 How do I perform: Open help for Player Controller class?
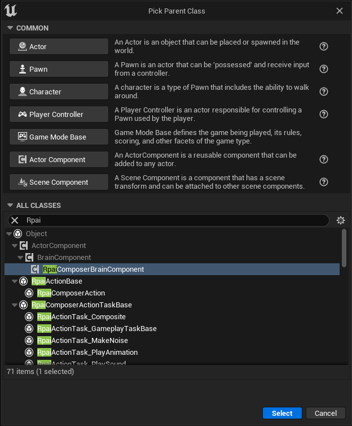pyautogui.click(x=324, y=114)
